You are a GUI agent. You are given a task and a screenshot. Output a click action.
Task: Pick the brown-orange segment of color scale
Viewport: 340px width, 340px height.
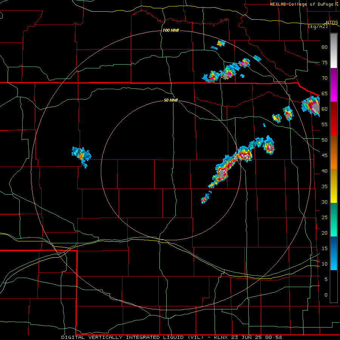(334, 152)
